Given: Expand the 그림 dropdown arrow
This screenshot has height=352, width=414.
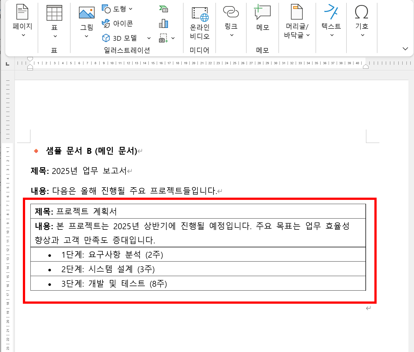Looking at the screenshot, I should coord(86,36).
